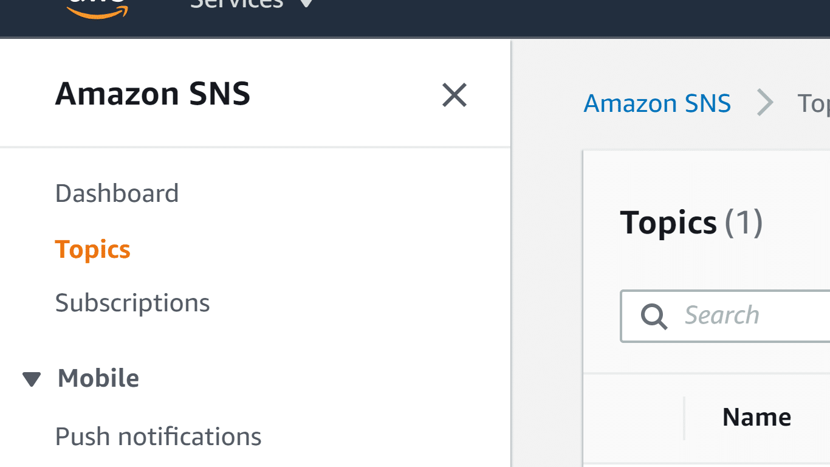Select Topics in the sidebar
Screen dimensions: 830x467
(x=92, y=249)
